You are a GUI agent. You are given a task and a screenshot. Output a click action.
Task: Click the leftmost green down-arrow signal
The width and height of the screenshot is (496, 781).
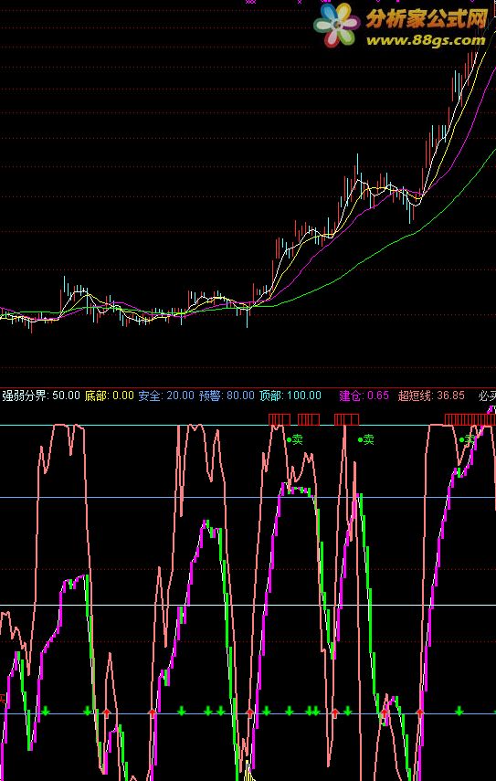point(46,711)
